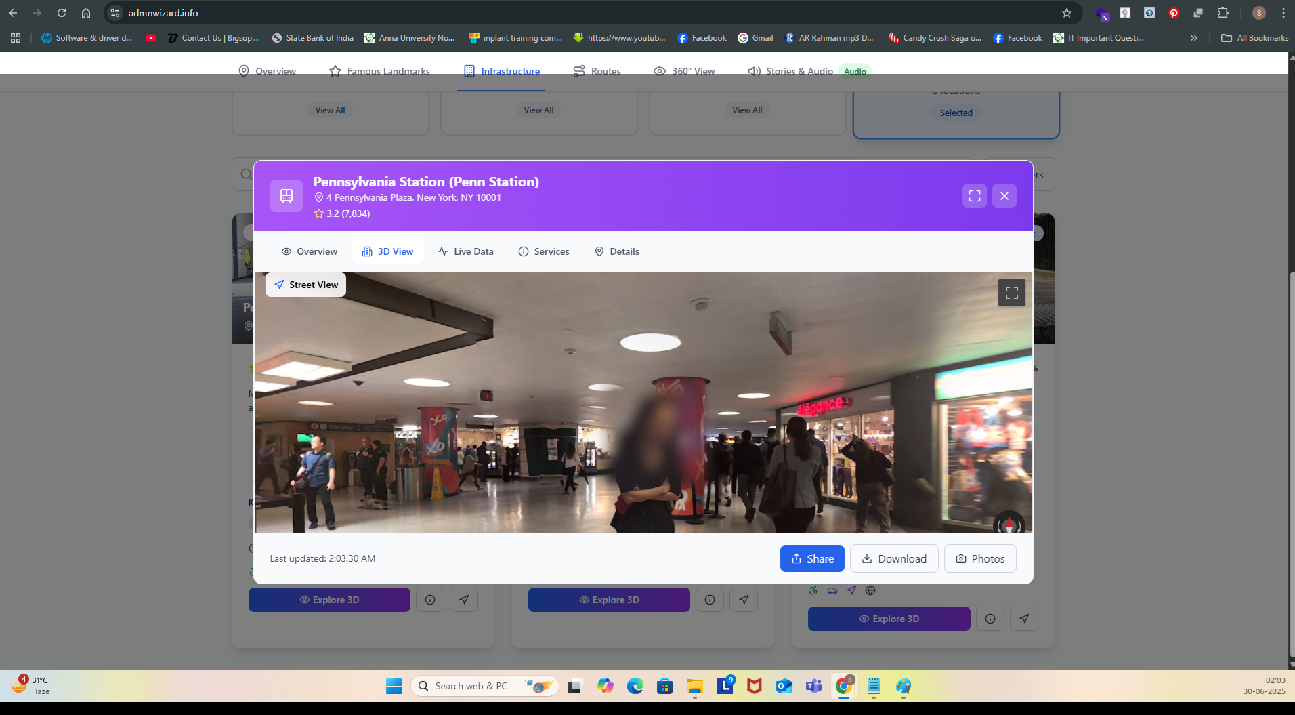1295x715 pixels.
Task: Click the 3.2 star rating
Action: pyautogui.click(x=341, y=213)
